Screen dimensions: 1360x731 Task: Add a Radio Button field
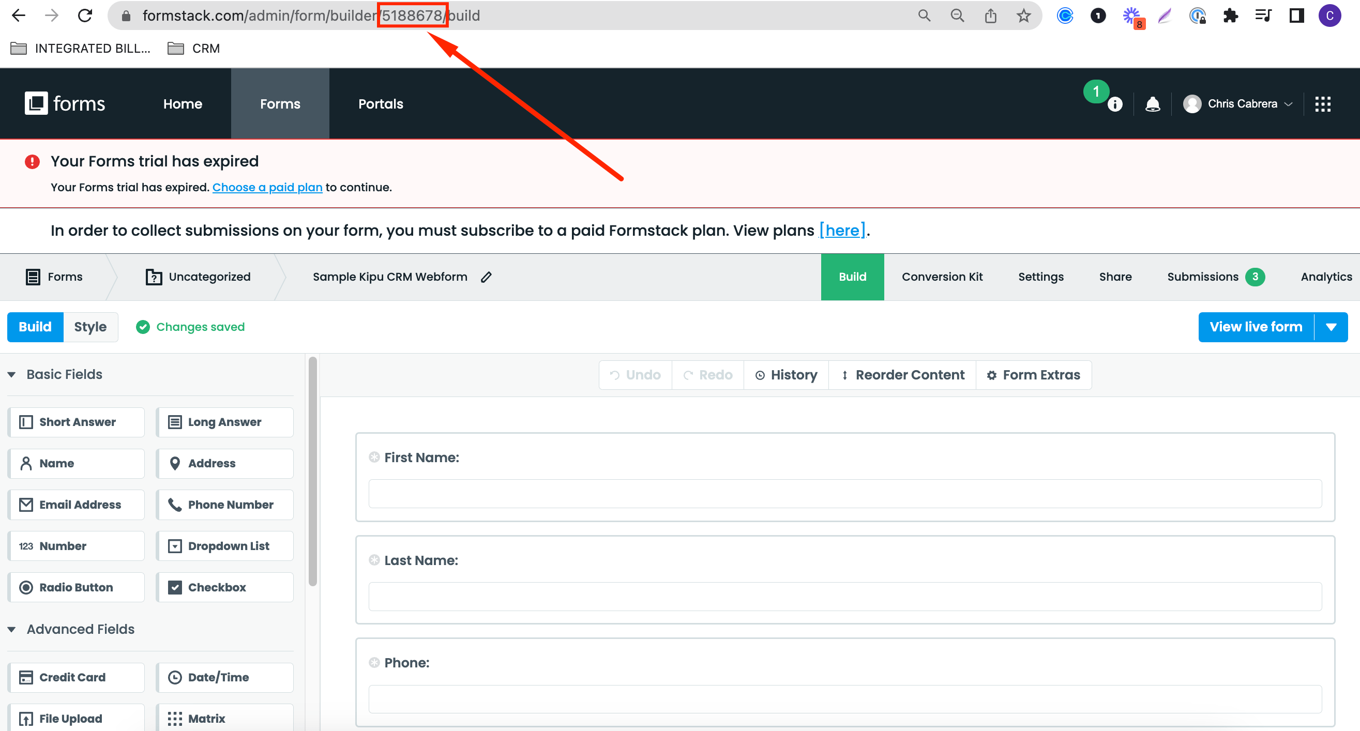(76, 587)
